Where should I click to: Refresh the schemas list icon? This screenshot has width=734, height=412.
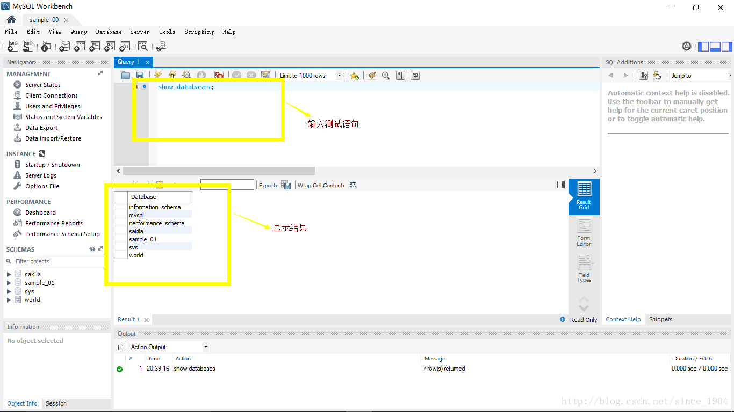click(x=92, y=249)
